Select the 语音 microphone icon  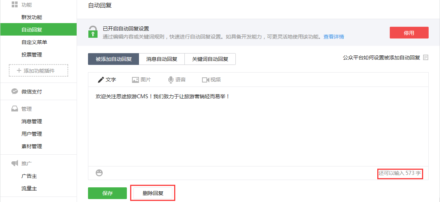(170, 80)
